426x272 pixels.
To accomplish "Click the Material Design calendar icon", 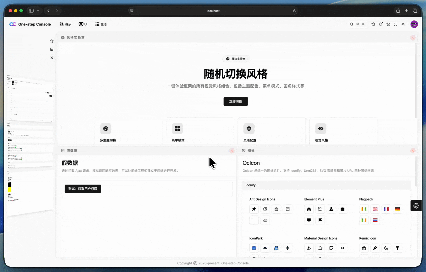I will click(331, 248).
